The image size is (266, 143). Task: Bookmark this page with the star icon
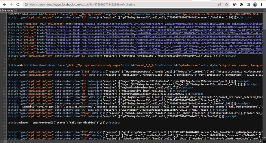click(226, 5)
